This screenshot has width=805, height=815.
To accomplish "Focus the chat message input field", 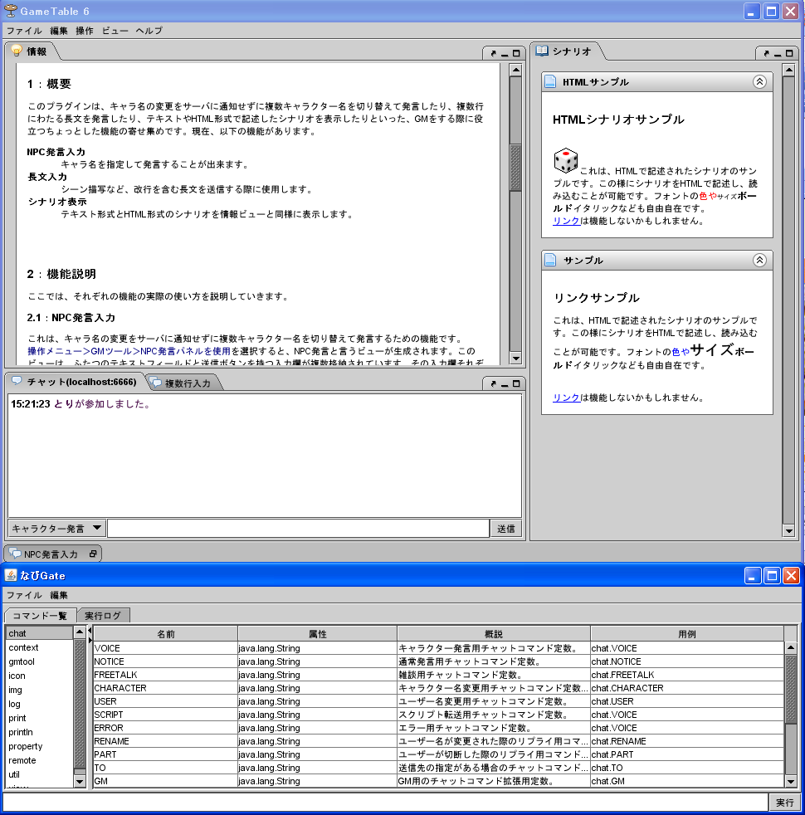I will click(298, 529).
